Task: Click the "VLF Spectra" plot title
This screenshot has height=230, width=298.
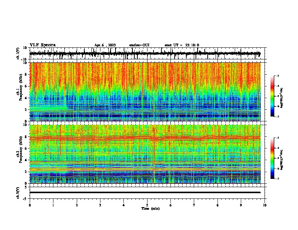Action: coord(43,45)
